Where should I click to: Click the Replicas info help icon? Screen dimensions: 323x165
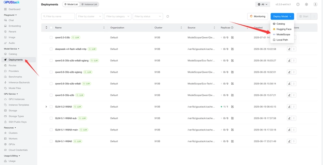coord(232,28)
